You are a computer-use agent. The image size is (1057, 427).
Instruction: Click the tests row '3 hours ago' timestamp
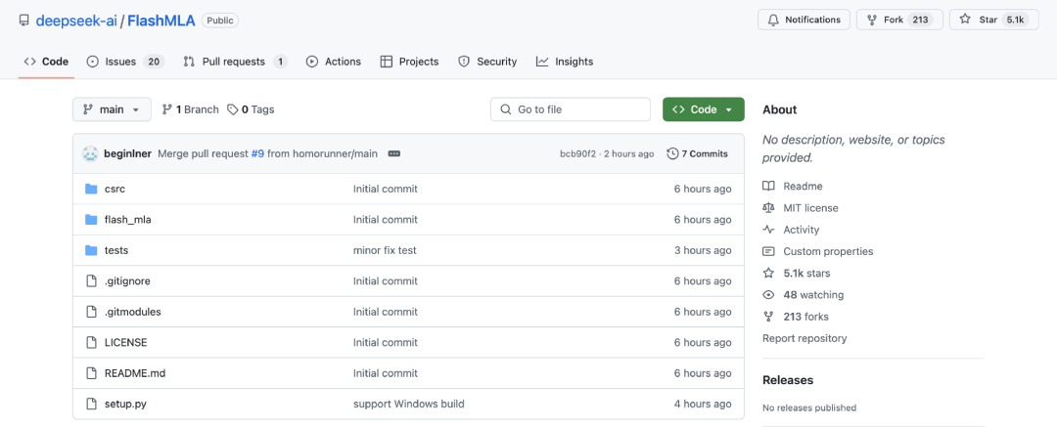703,250
